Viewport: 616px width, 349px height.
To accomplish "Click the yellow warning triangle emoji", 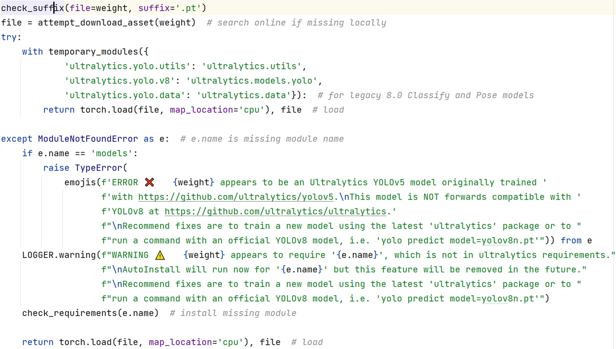I will coord(160,255).
